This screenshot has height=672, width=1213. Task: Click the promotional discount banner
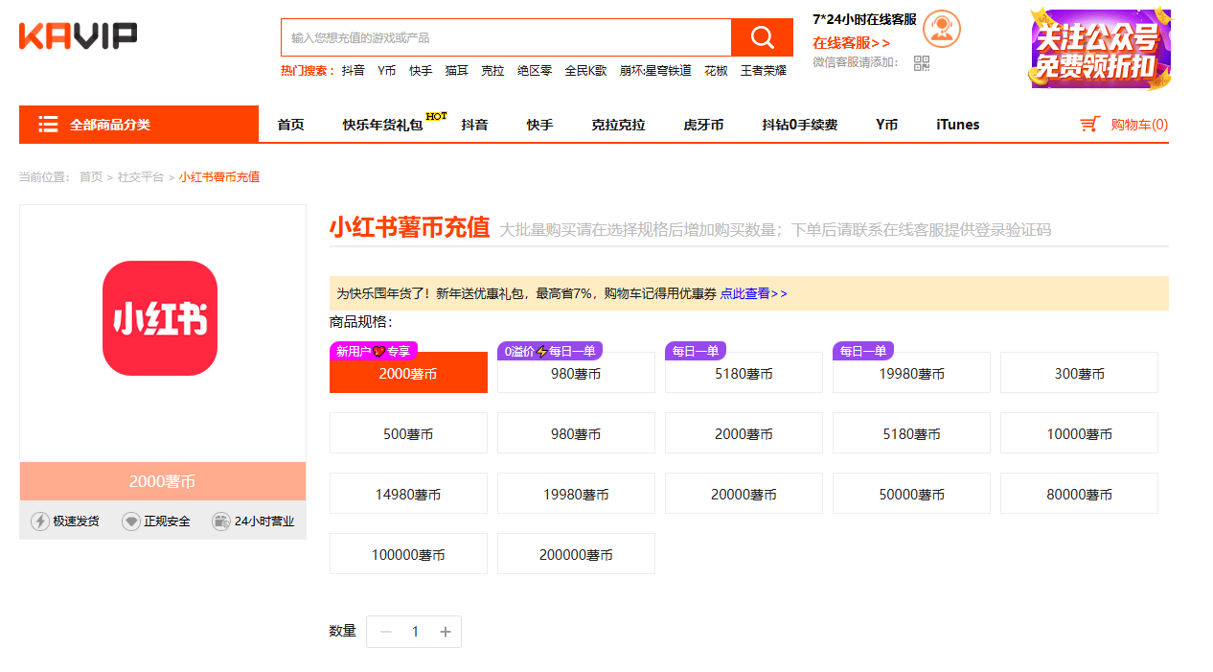pyautogui.click(x=1101, y=48)
